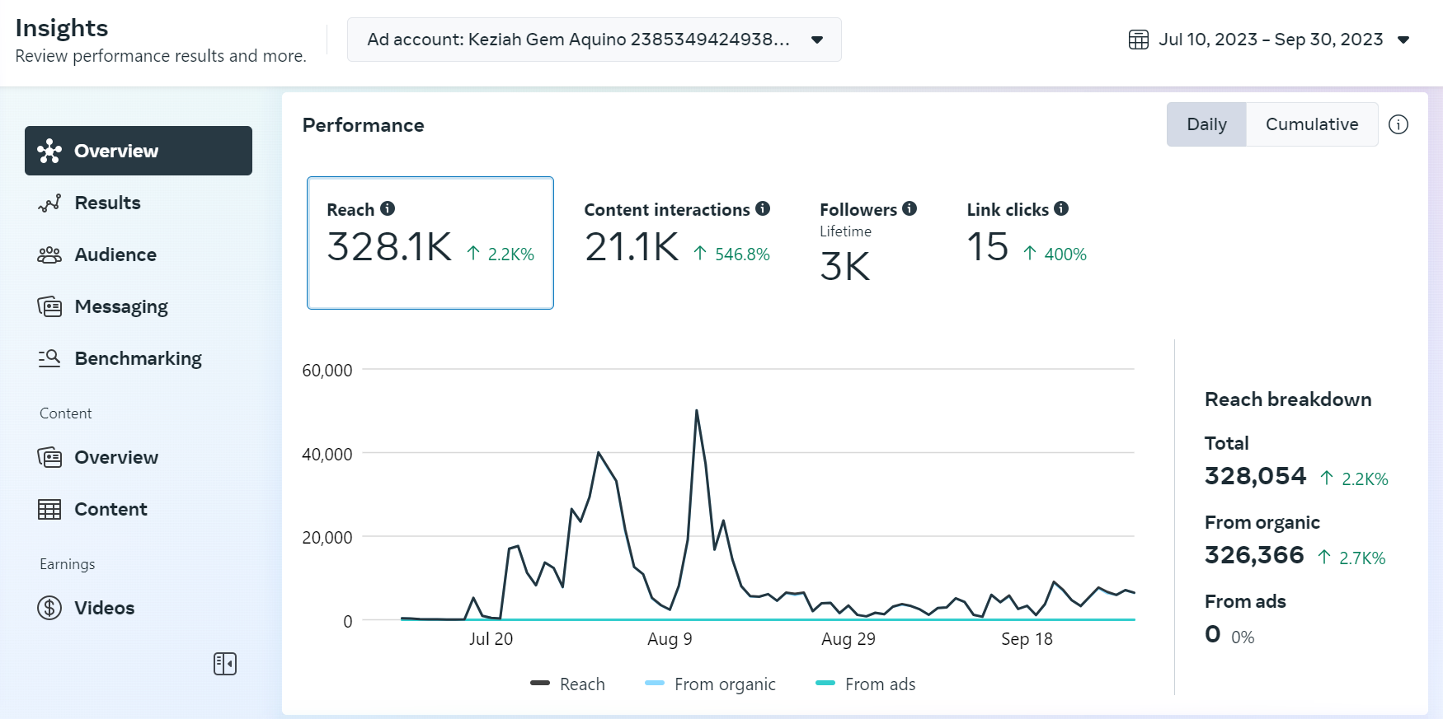This screenshot has width=1443, height=719.
Task: Toggle the From ads legend swatch
Action: 825,683
